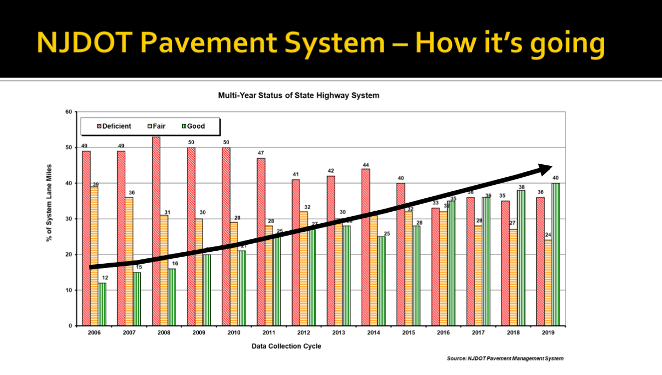
Task: Select the orange 2012 Fair bar
Action: pyautogui.click(x=303, y=269)
